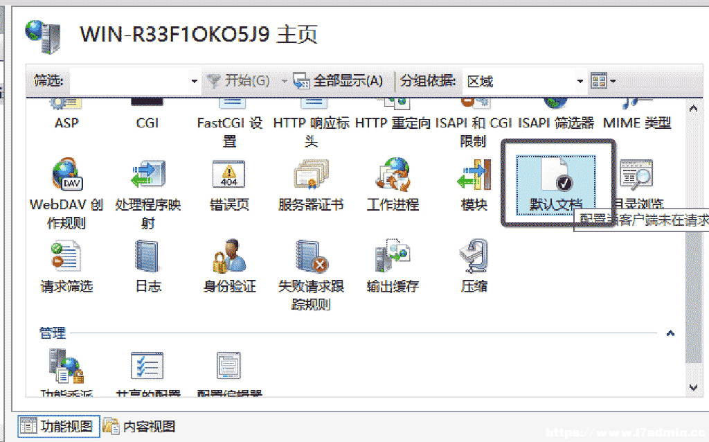Open FastCGI 设置 feature
The image size is (709, 442).
point(230,123)
